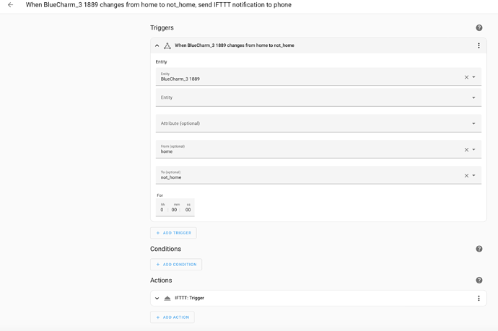Click the back arrow icon
The image size is (498, 331).
pos(10,5)
